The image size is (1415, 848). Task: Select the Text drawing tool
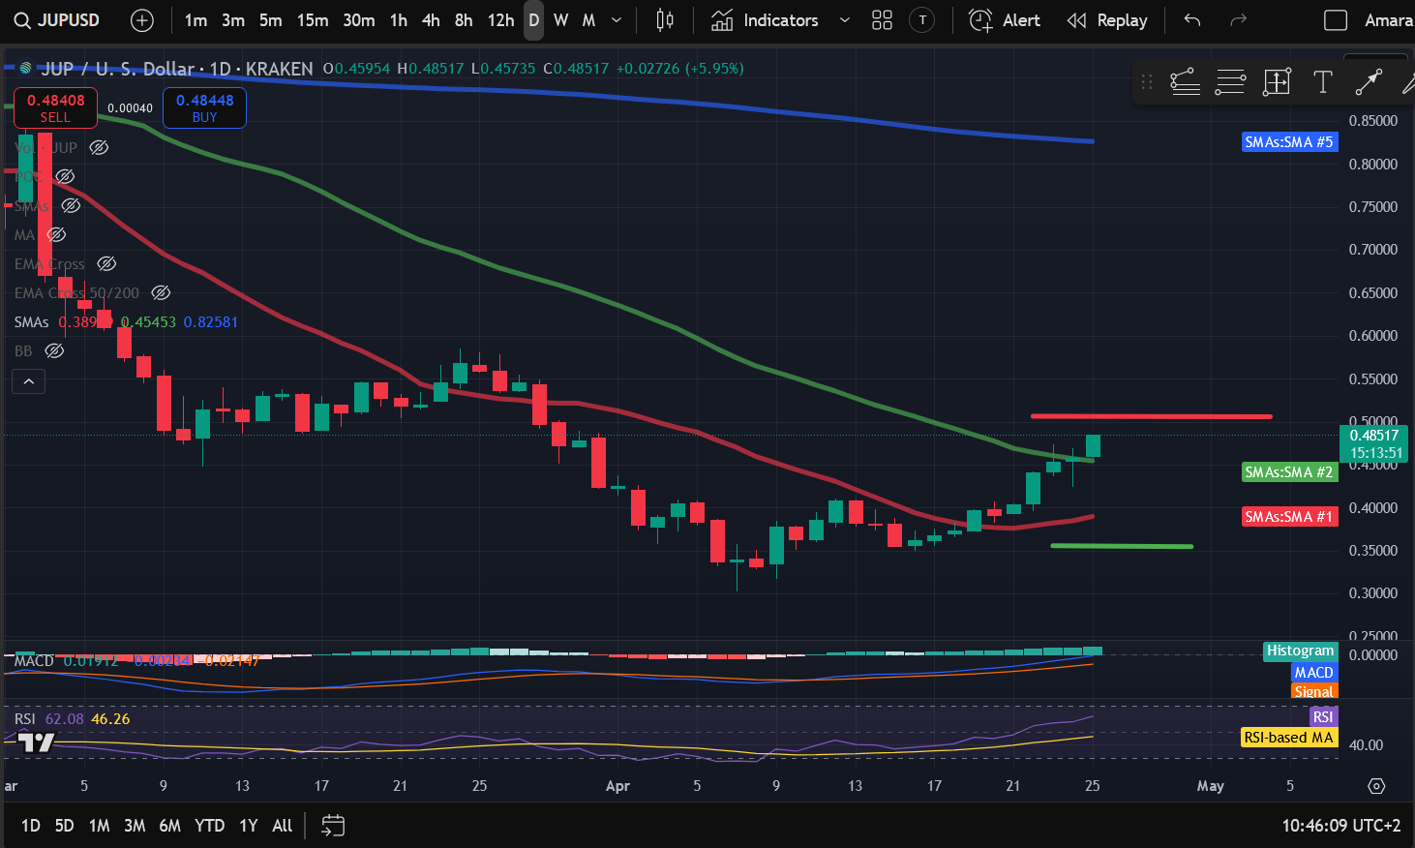tap(1322, 82)
